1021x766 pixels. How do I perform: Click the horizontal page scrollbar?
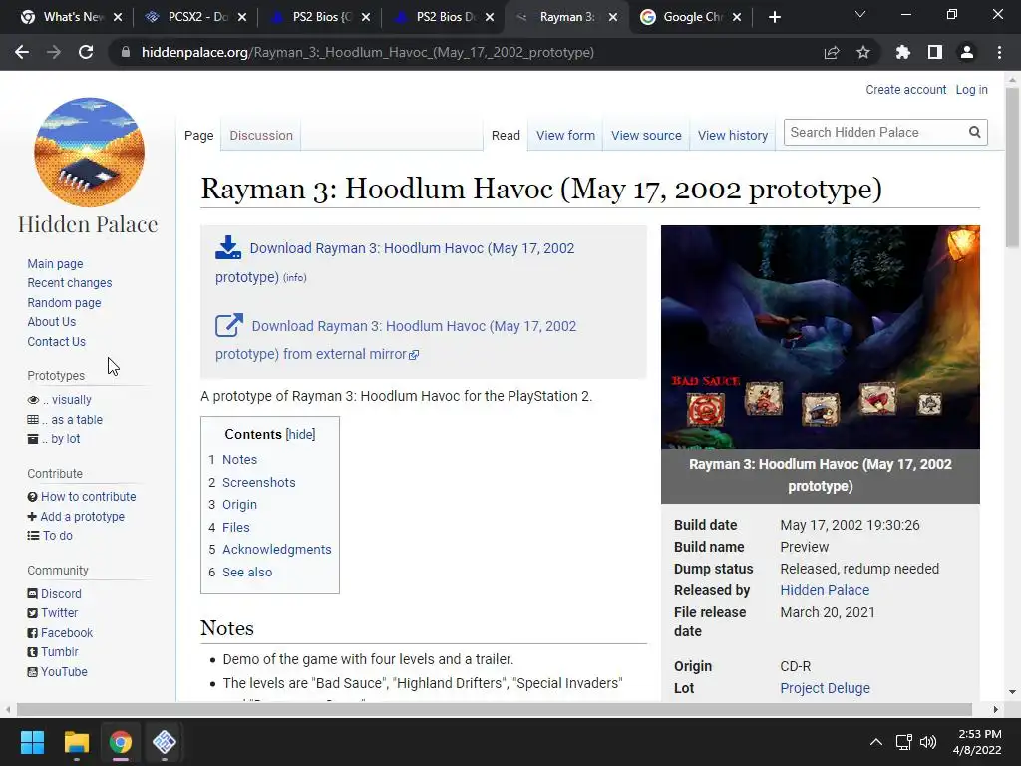[494, 709]
